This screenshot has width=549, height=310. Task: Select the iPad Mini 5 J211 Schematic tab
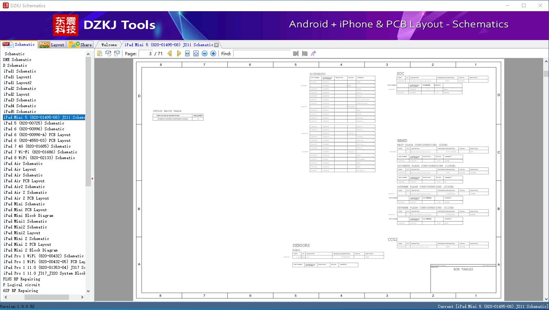click(169, 45)
